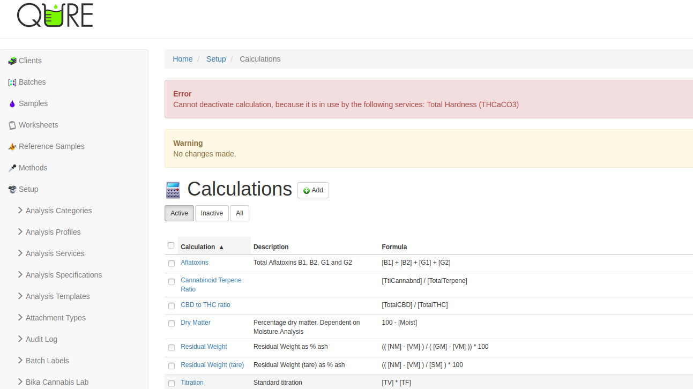This screenshot has width=693, height=389.
Task: Show All calculations filter
Action: click(239, 213)
